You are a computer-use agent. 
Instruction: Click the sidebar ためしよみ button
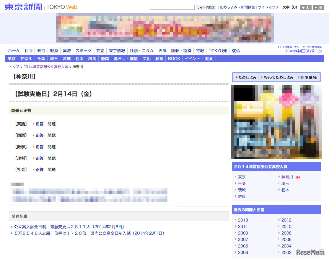point(246,77)
